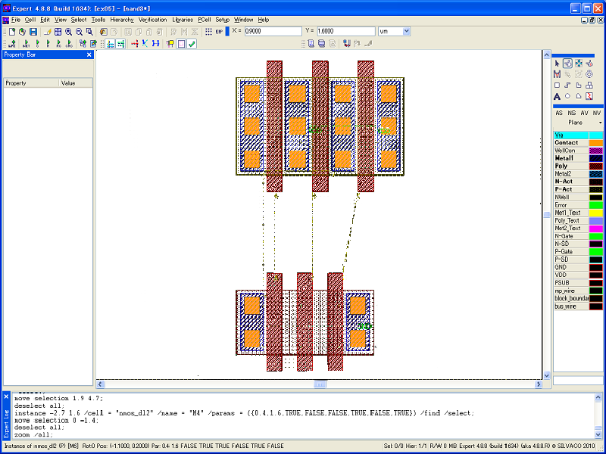
Task: Click the green checkmark toolbar icon
Action: tap(192, 44)
